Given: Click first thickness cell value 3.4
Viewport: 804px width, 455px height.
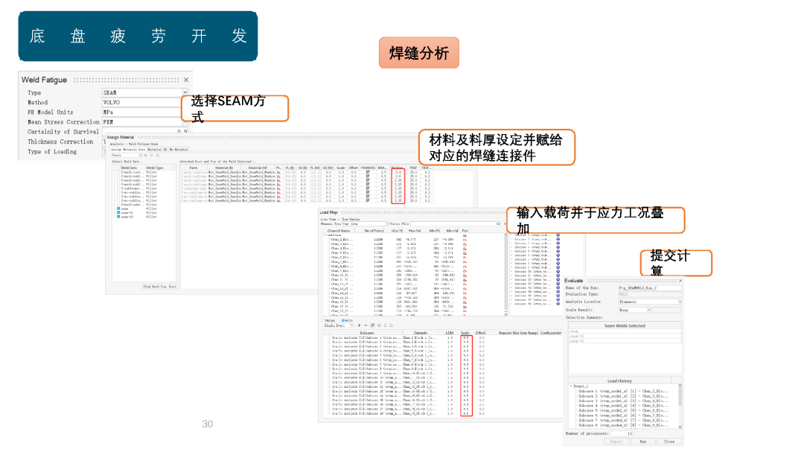Looking at the screenshot, I should coord(398,172).
